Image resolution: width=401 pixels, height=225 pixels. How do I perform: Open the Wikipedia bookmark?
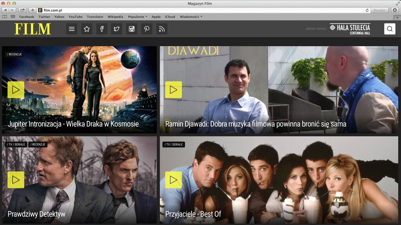[116, 17]
